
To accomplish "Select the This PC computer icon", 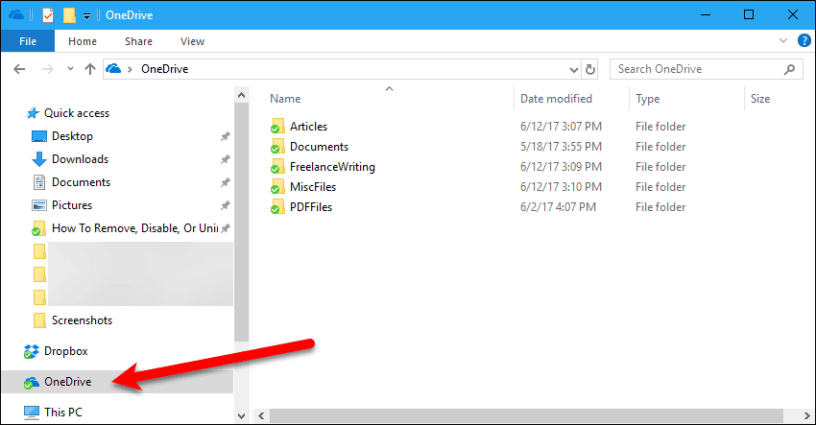I will 31,412.
